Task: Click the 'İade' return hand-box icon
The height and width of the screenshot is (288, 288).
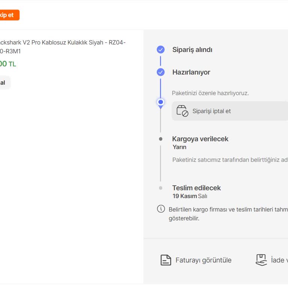Action: point(261,260)
